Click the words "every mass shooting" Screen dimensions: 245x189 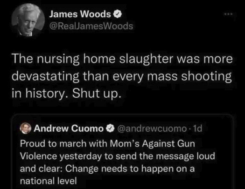(x=172, y=76)
